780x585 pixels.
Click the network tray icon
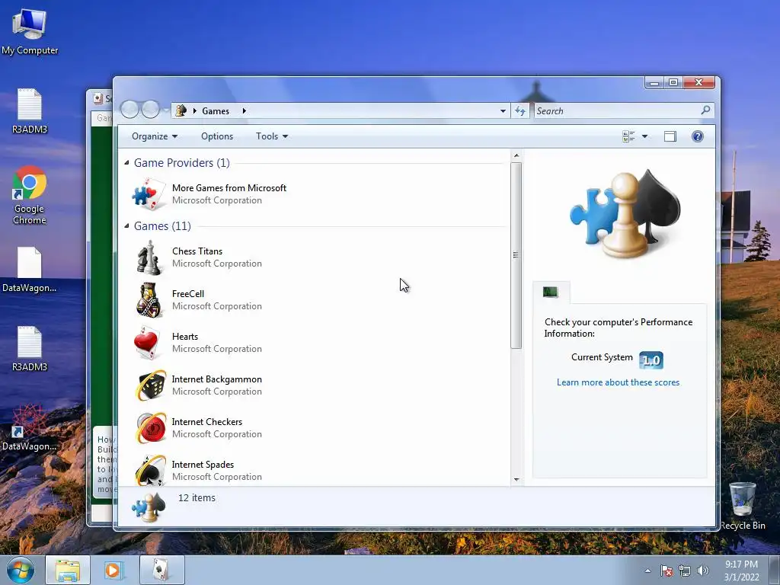(685, 571)
